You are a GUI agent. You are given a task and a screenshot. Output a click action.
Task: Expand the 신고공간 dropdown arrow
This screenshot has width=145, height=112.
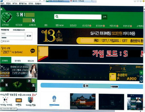(90, 26)
